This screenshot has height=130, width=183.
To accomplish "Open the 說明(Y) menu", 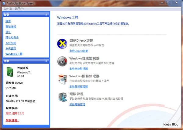I will (x=20, y=9).
